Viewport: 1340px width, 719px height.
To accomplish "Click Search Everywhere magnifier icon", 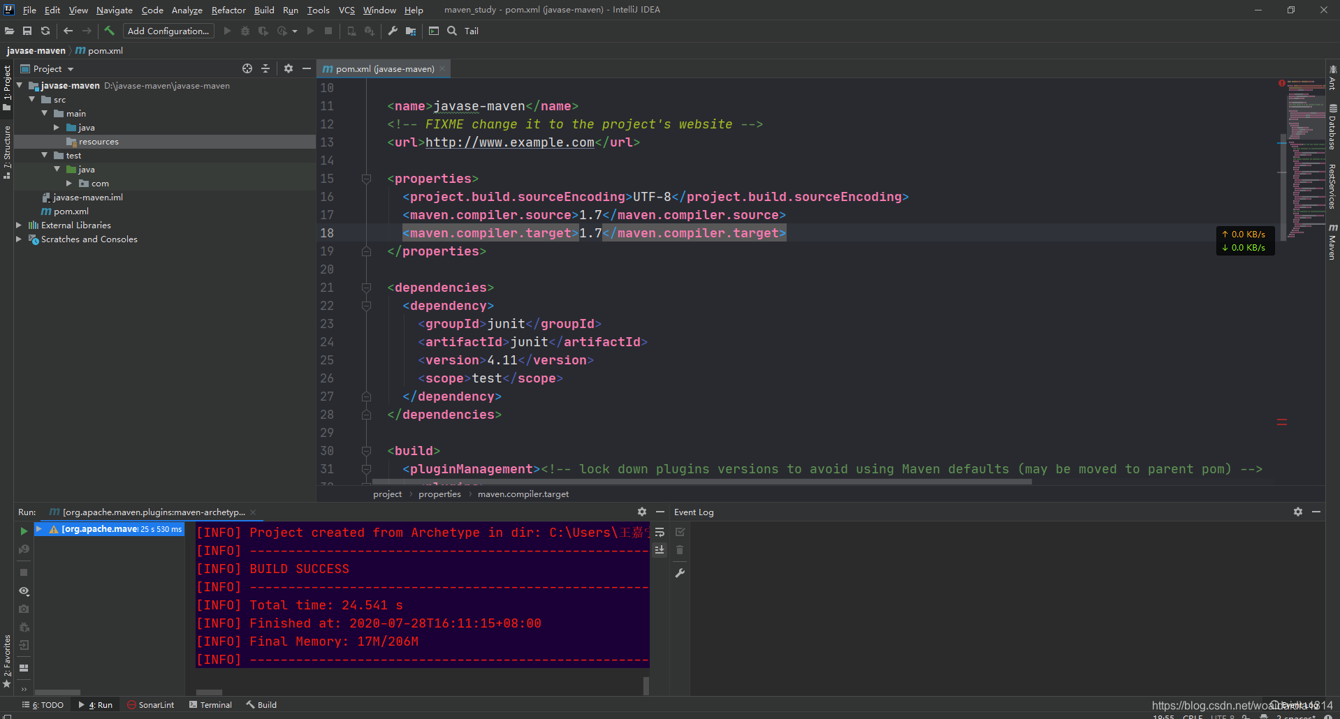I will (452, 31).
